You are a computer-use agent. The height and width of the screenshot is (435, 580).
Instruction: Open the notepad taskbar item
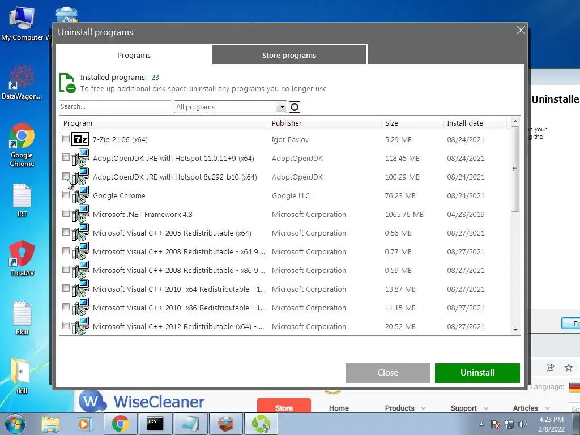(x=190, y=424)
